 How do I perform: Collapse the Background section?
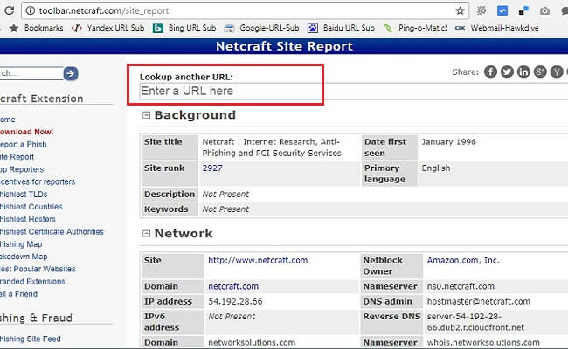(x=146, y=115)
